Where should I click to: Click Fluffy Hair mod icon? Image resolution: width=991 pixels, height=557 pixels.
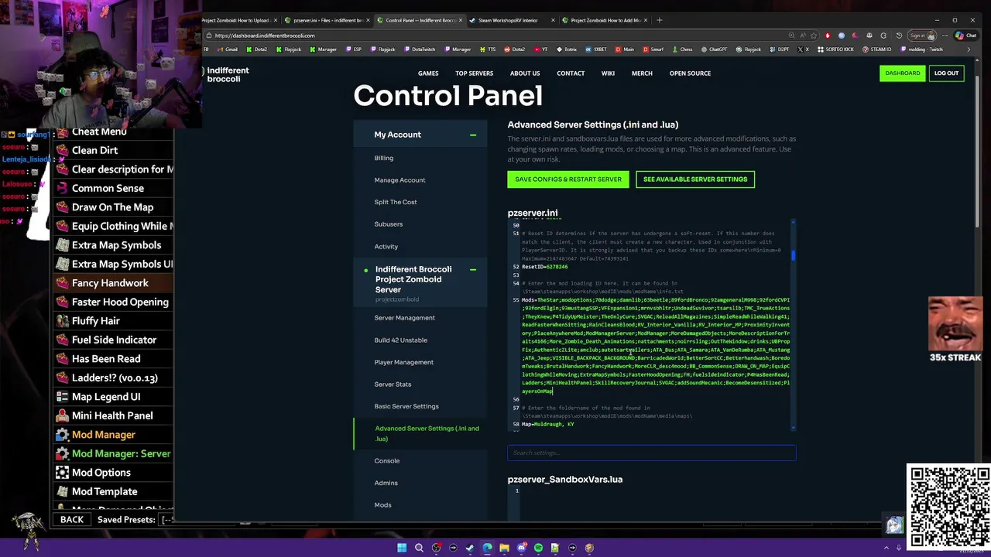(x=62, y=321)
